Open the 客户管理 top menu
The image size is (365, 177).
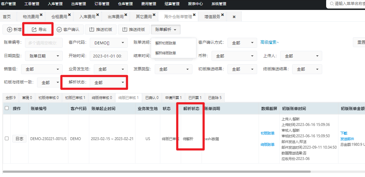[x=9, y=4]
